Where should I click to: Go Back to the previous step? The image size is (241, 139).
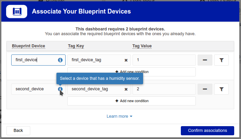pos(18,131)
